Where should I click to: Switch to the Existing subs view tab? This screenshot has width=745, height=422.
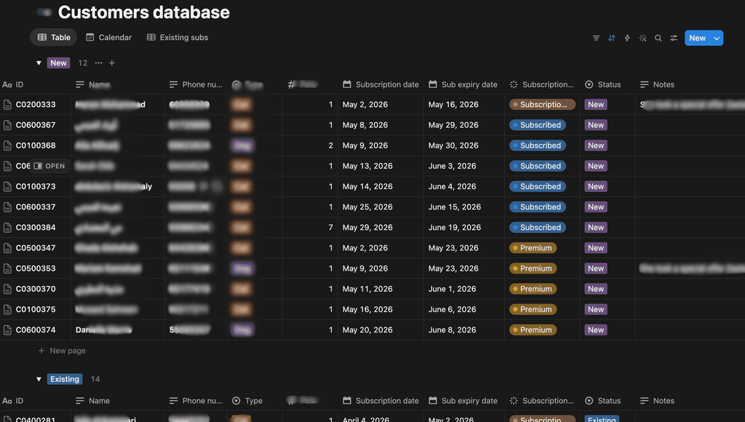[178, 37]
